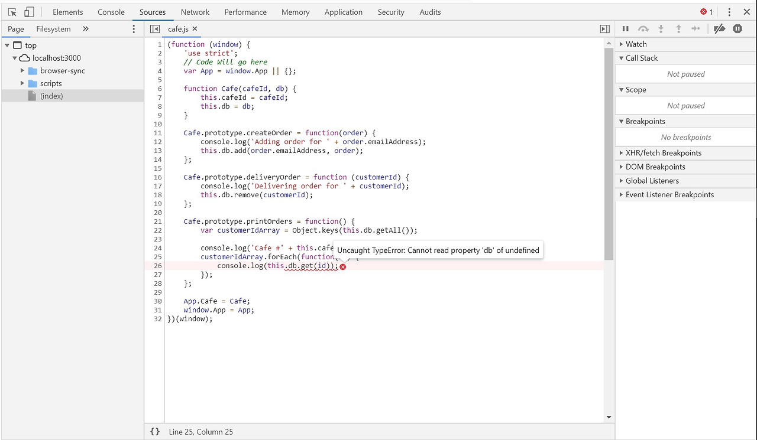Click the red error icon on line 26

tap(342, 266)
